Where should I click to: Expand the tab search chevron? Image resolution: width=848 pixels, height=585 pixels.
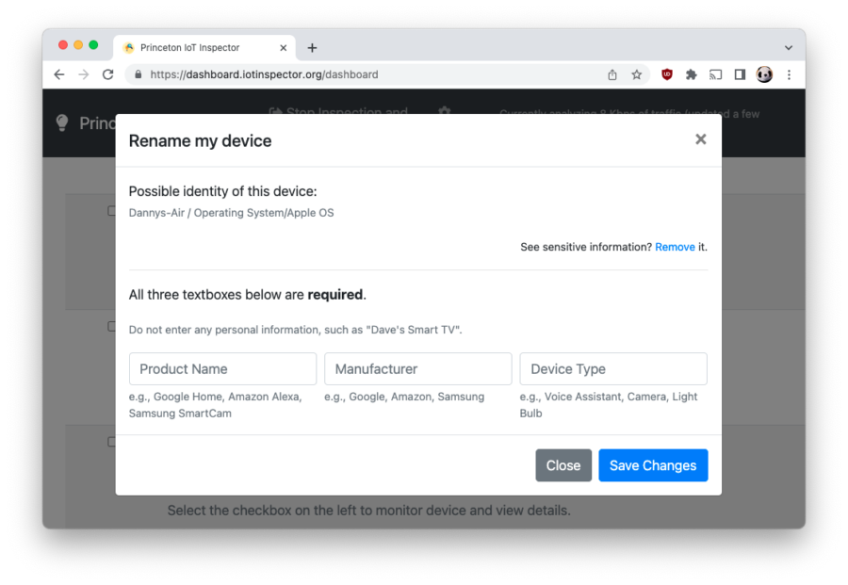pyautogui.click(x=789, y=47)
